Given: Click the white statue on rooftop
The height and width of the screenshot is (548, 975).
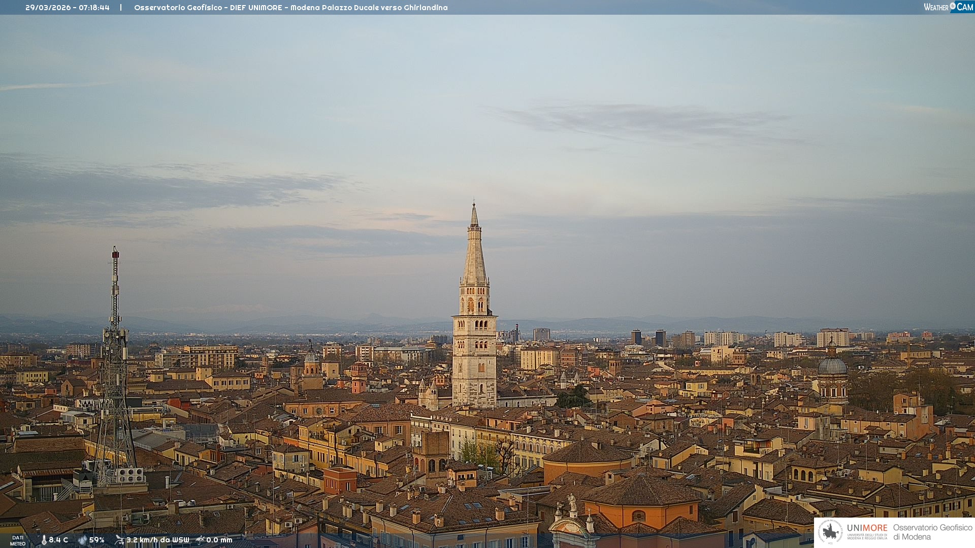Looking at the screenshot, I should 572,502.
